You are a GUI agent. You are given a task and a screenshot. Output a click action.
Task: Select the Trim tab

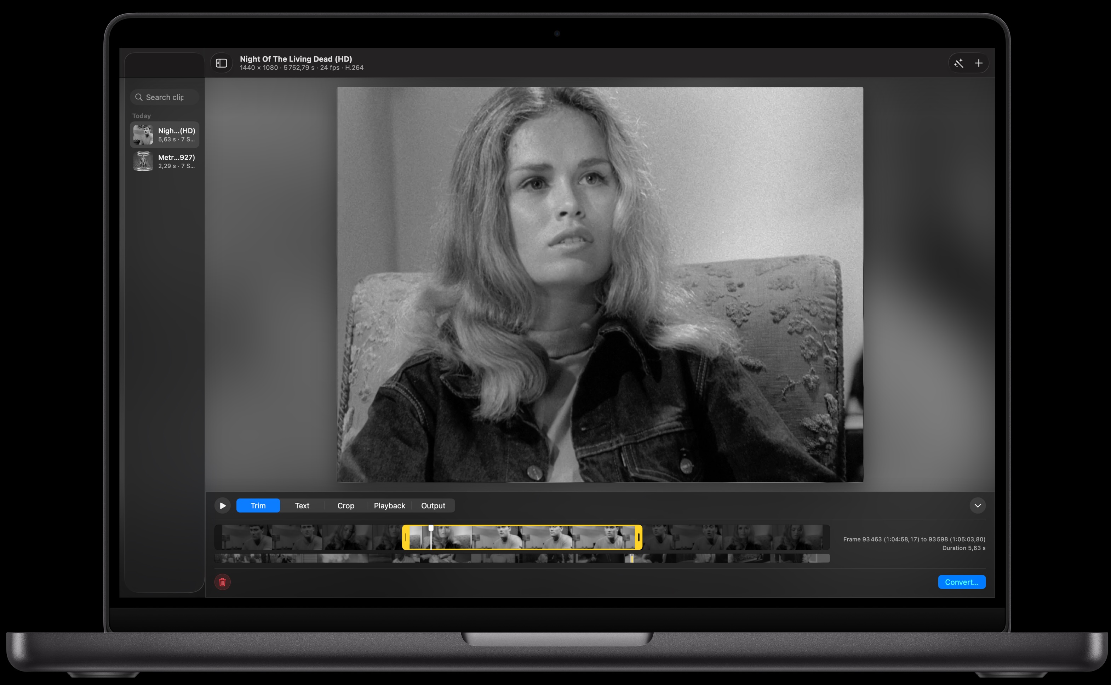click(x=258, y=506)
